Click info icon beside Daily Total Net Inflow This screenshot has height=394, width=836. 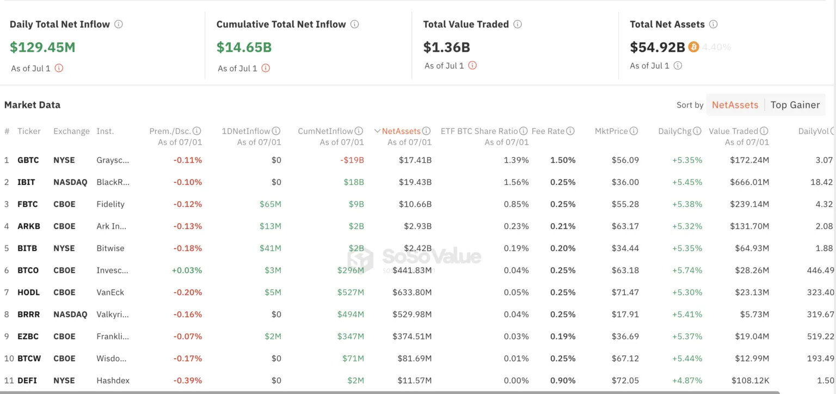tap(119, 24)
